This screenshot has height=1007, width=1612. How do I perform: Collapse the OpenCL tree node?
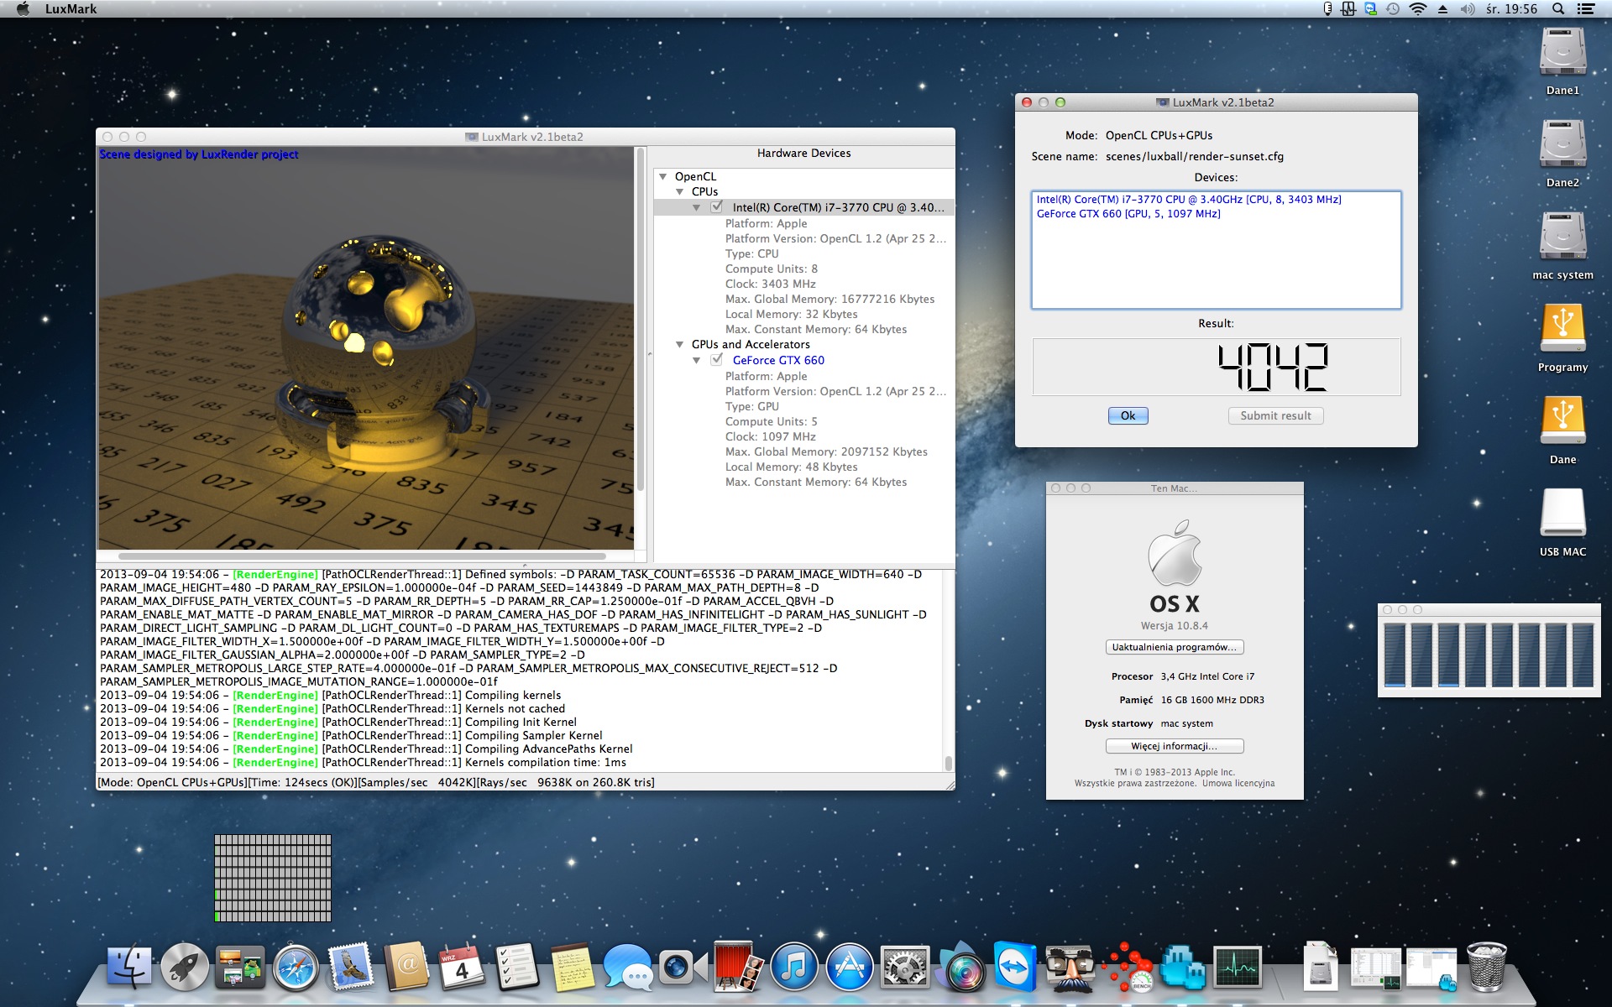663,176
